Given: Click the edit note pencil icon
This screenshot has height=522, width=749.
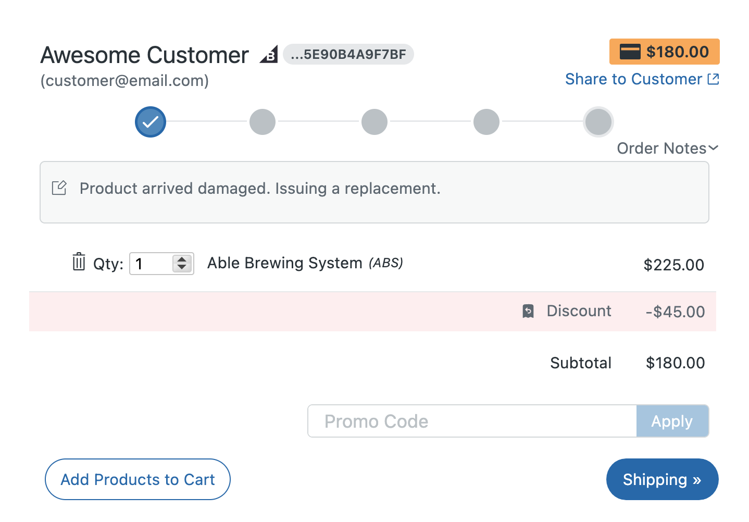Looking at the screenshot, I should coord(59,188).
